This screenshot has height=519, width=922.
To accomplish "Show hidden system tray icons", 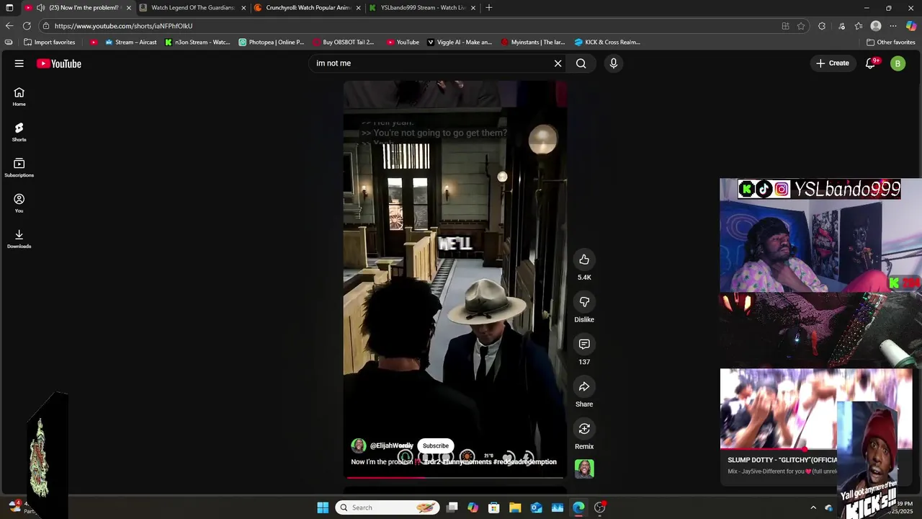I will [813, 507].
